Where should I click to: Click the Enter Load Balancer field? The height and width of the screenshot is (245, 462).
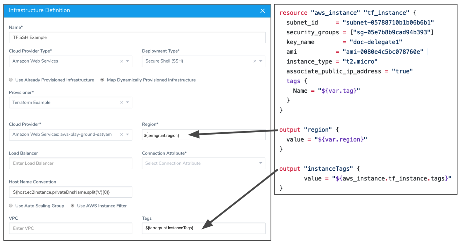(x=70, y=163)
